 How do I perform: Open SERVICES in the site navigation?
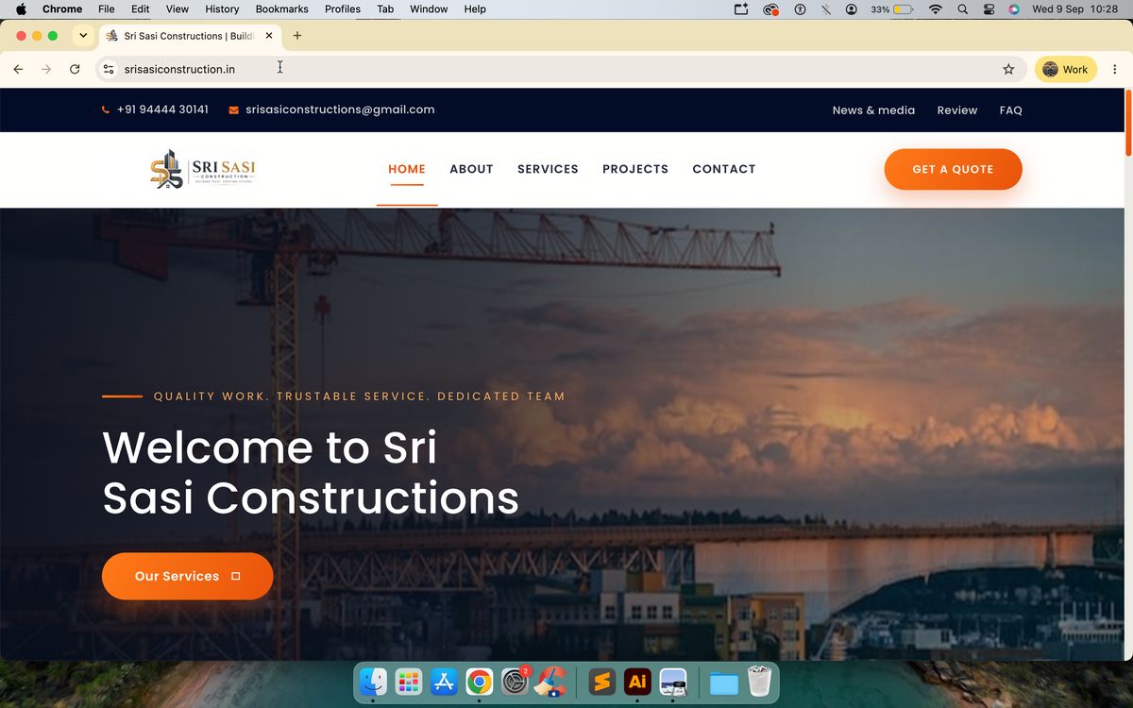pyautogui.click(x=548, y=169)
